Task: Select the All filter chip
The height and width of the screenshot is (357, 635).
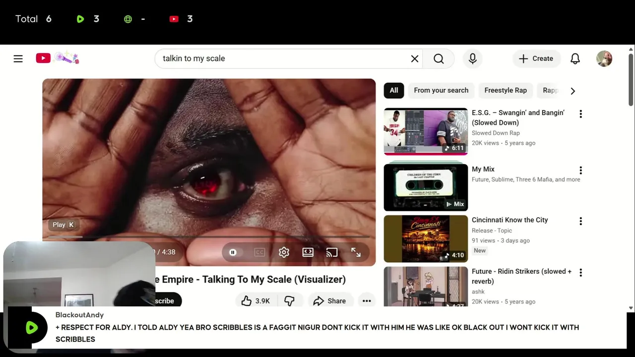Action: click(x=394, y=90)
